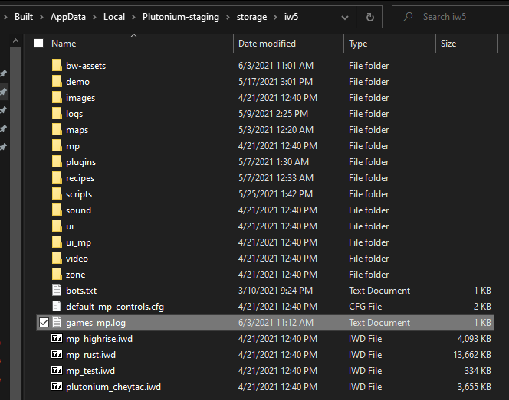Screen dimensions: 509x400
Task: Click the refresh button in address bar
Action: 369,17
